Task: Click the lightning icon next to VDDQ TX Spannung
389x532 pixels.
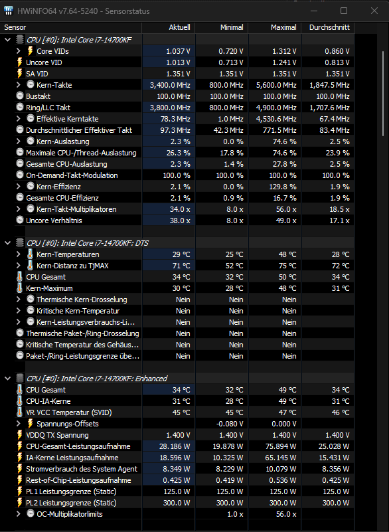Action: pos(20,435)
